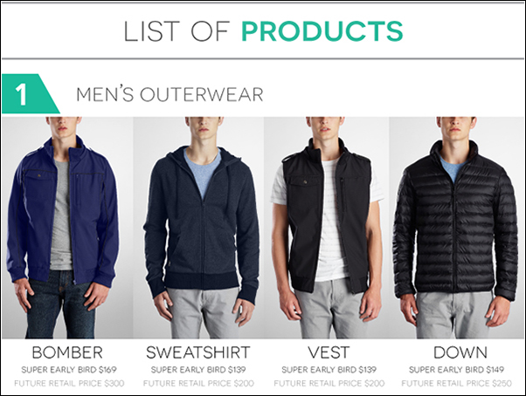
Task: Click Bomber Future Retail Price $300 text
Action: 69,383
